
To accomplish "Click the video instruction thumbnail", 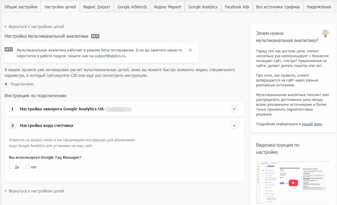I will [x=293, y=183].
